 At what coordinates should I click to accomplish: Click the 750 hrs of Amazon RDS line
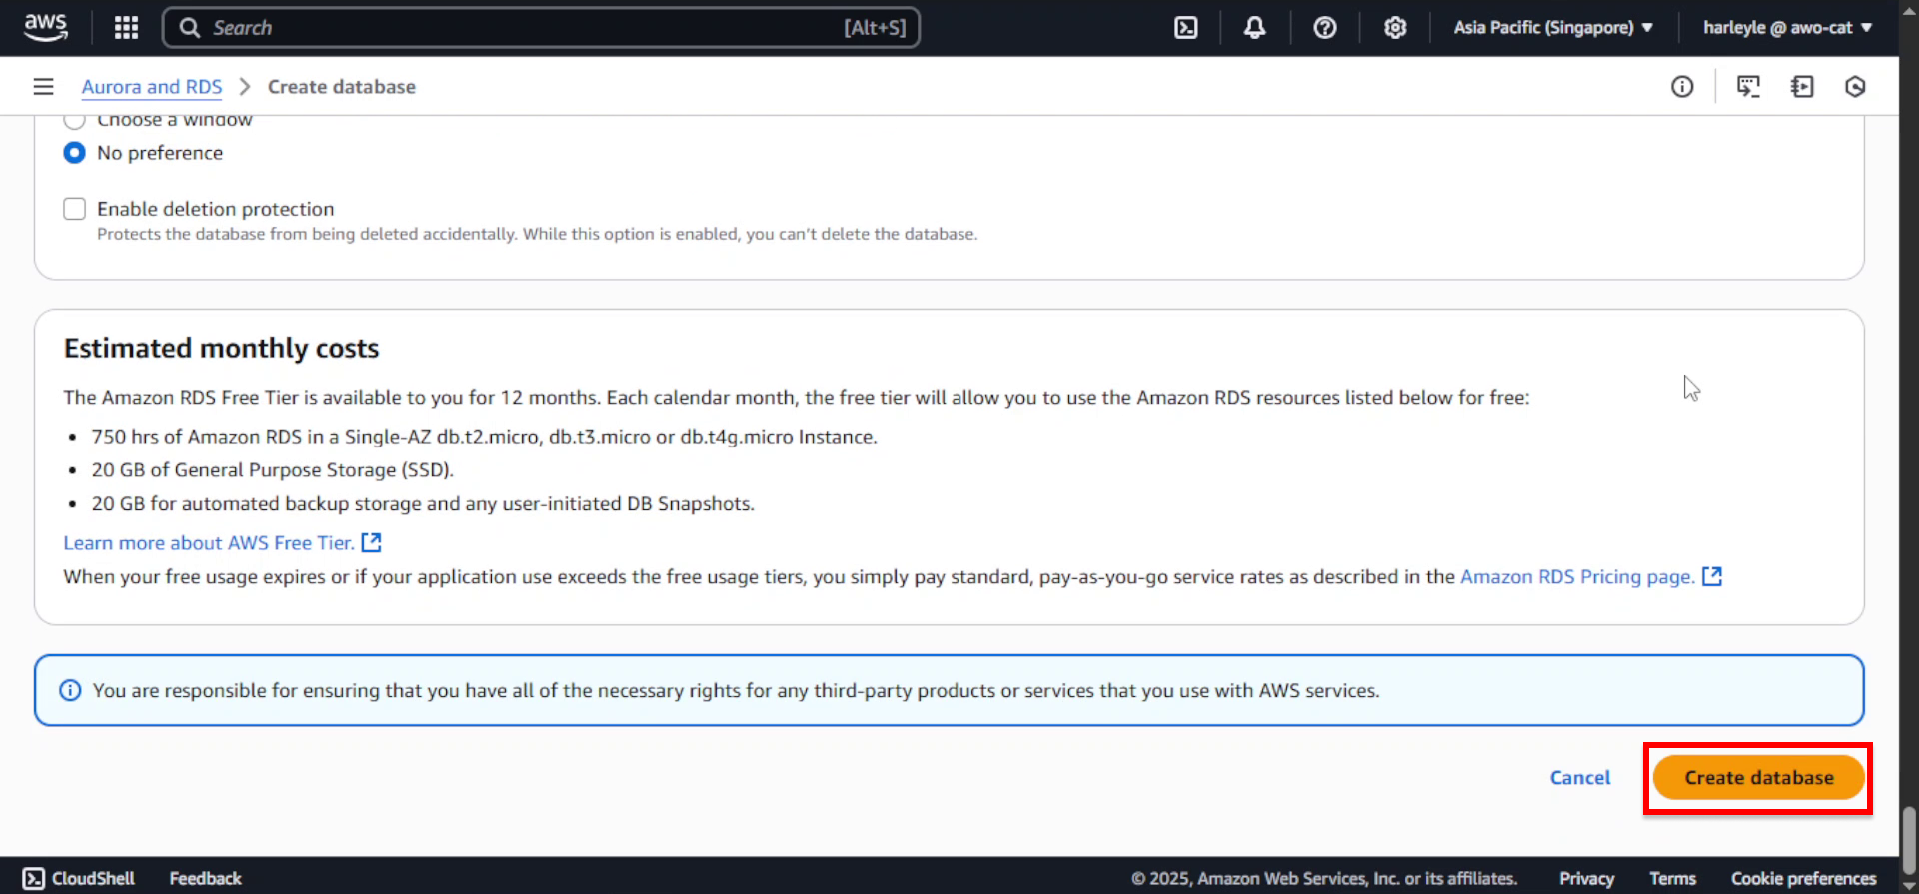(x=485, y=437)
